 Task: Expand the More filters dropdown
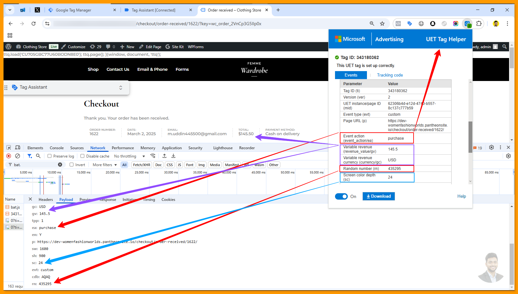coord(105,165)
